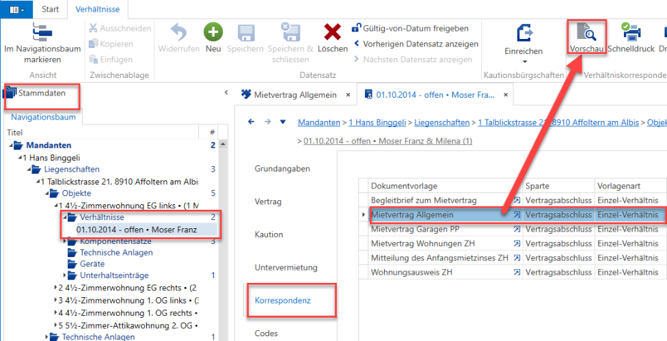Open the Kaution section

pos(269,234)
